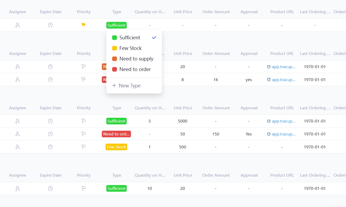Open the type selector on the bottom Sufficient tag
The width and height of the screenshot is (346, 207).
pyautogui.click(x=116, y=188)
